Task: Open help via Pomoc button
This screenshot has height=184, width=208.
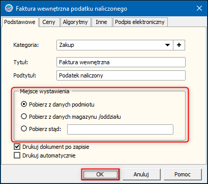Action: pyautogui.click(x=183, y=174)
